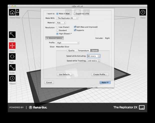Open the Profile High dropdown
The image size is (155, 123).
tap(68, 43)
